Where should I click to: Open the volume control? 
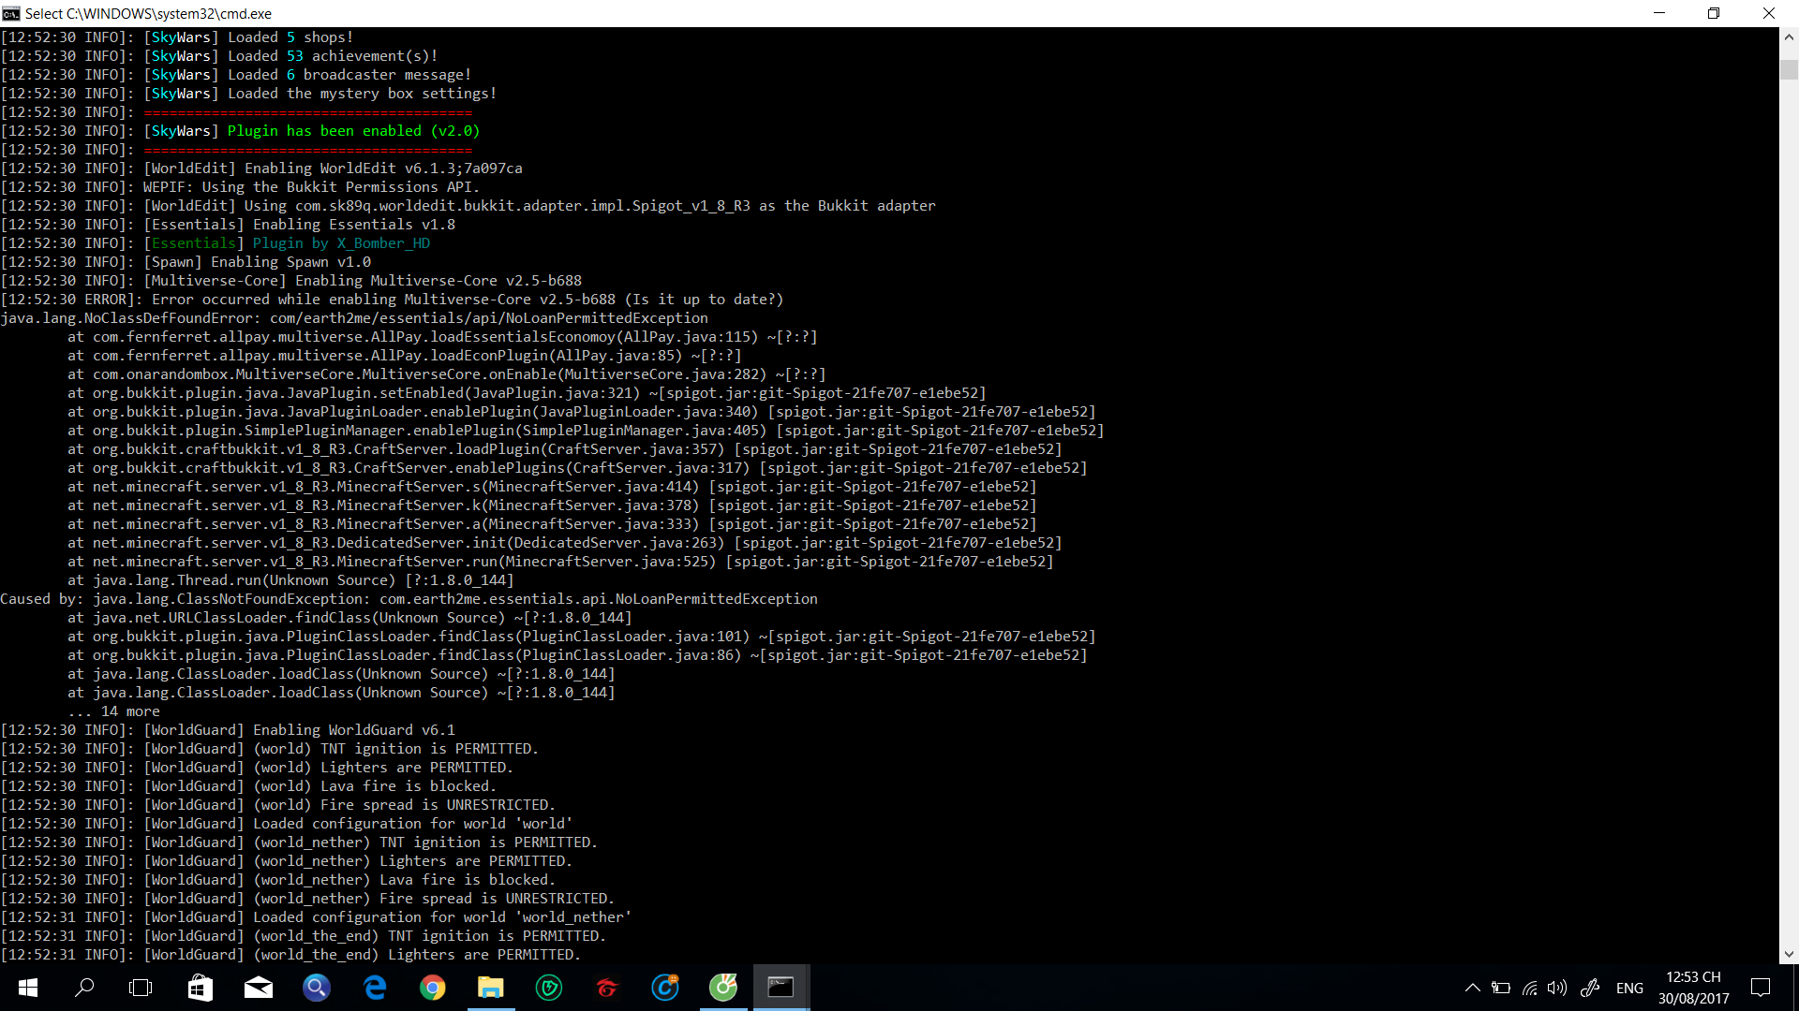tap(1557, 988)
